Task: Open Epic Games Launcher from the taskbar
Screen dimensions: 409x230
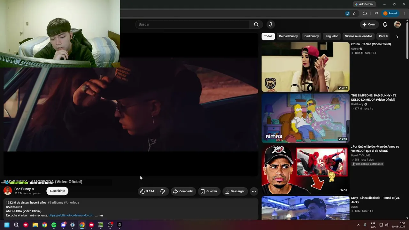Action: pyautogui.click(x=120, y=225)
